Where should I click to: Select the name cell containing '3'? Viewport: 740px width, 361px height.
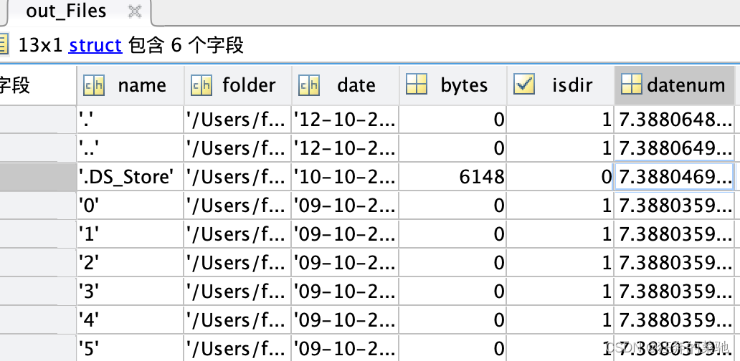(131, 292)
